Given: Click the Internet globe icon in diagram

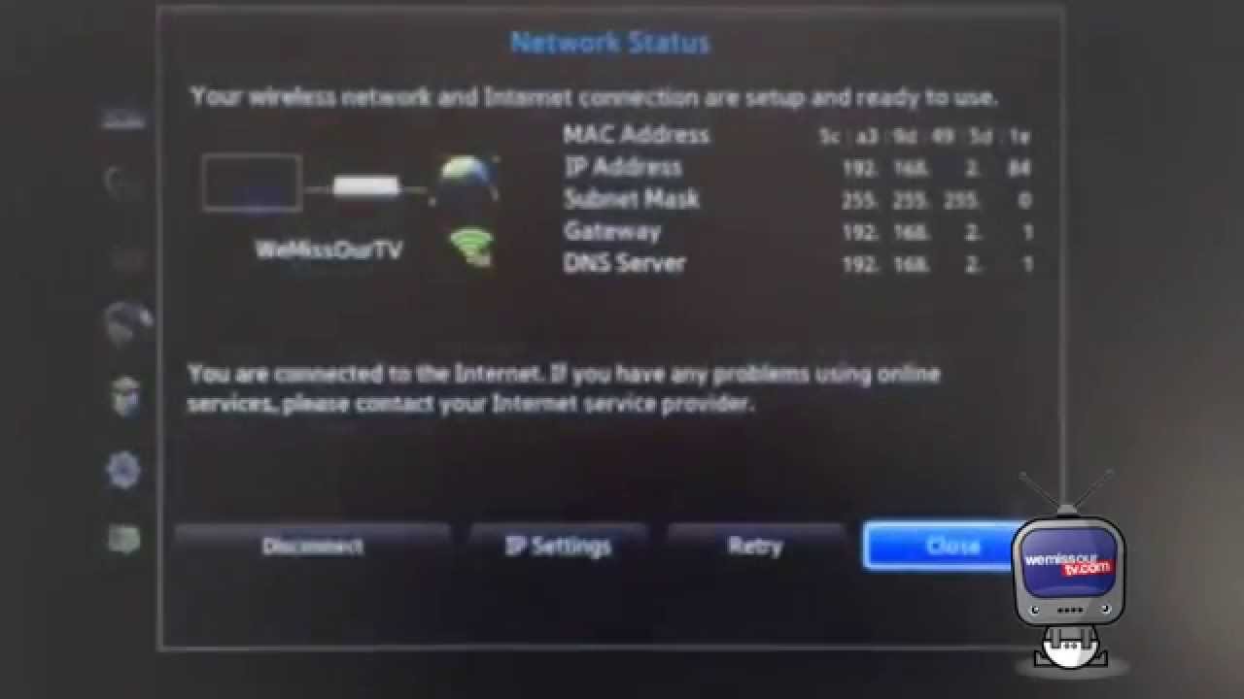Looking at the screenshot, I should coord(468,177).
